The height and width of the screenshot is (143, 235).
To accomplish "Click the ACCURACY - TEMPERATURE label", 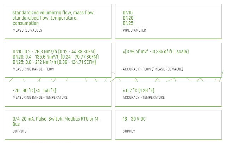I will (x=143, y=97).
